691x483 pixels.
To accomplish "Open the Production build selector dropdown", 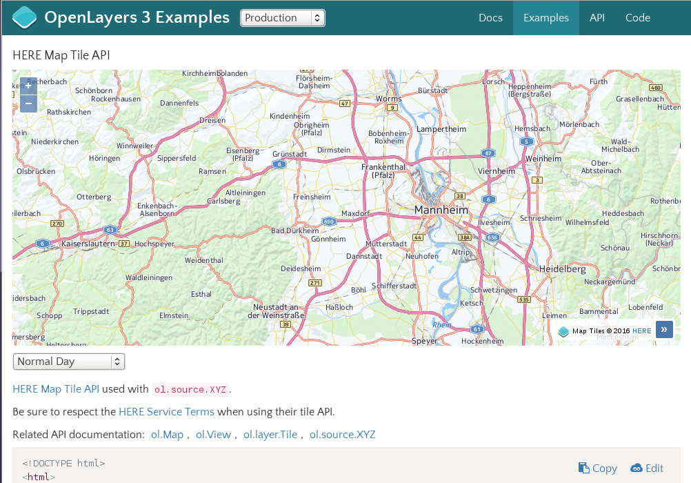I will (x=283, y=17).
